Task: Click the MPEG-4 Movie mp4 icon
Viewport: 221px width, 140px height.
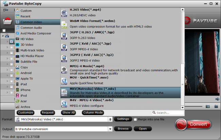Action: click(64, 70)
